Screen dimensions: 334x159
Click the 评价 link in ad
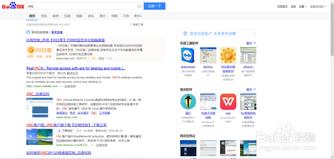(102, 58)
